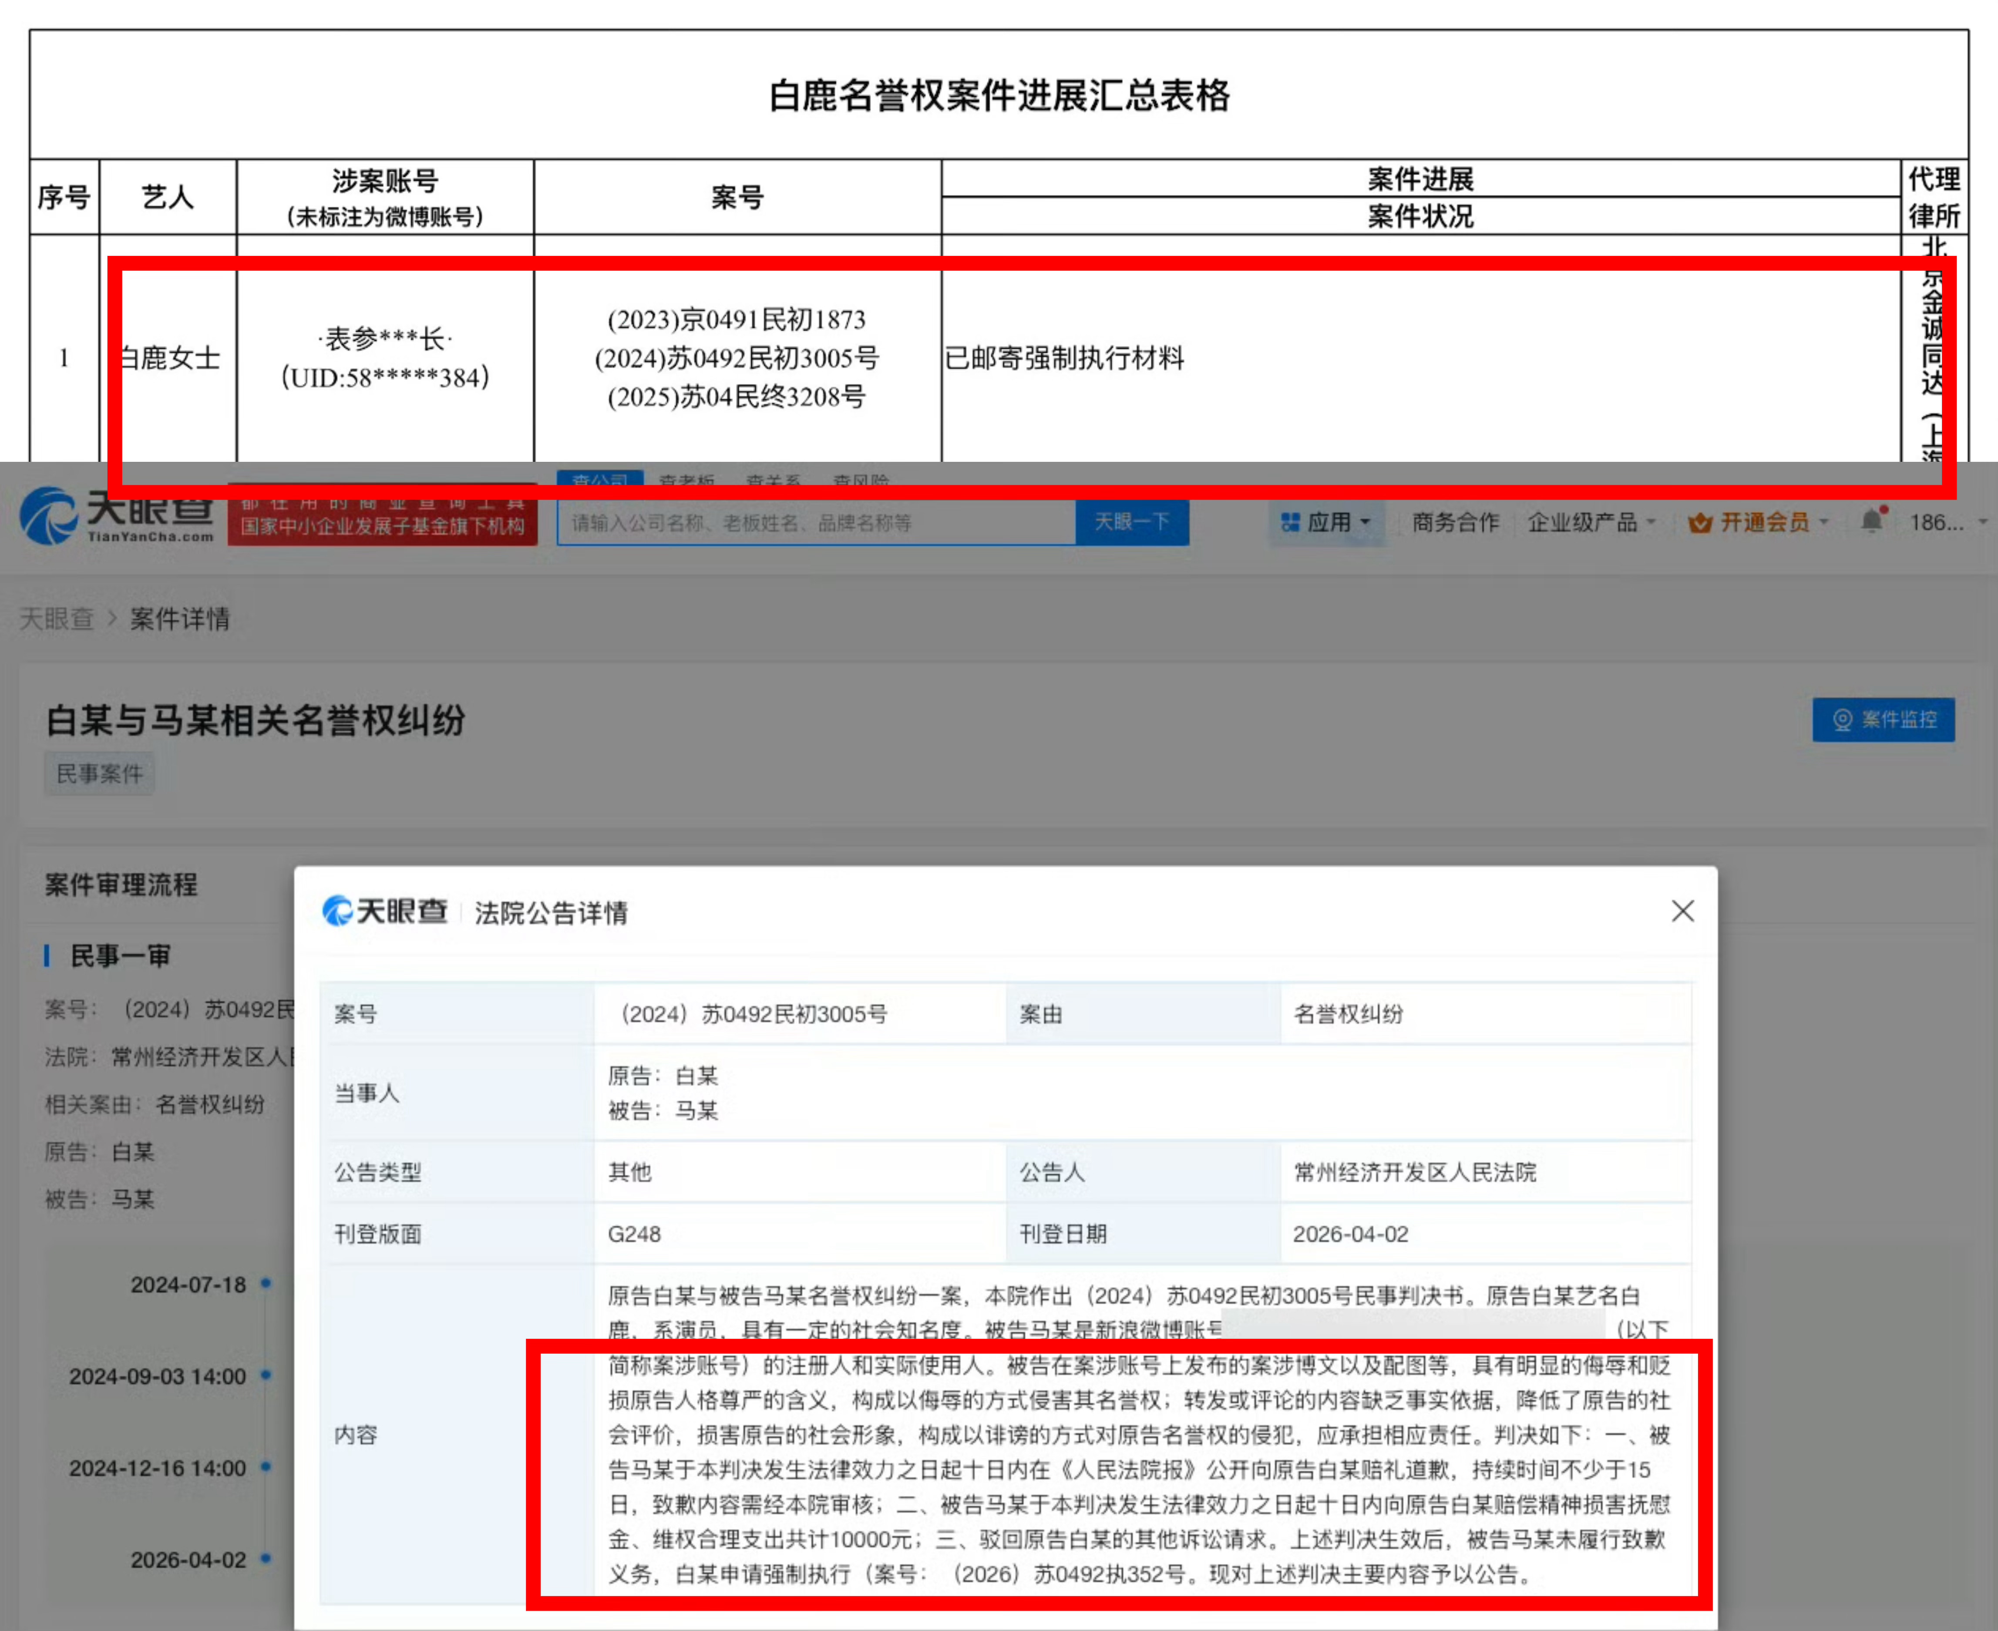
Task: Select the 2026-04-02 timeline entry
Action: click(188, 1560)
